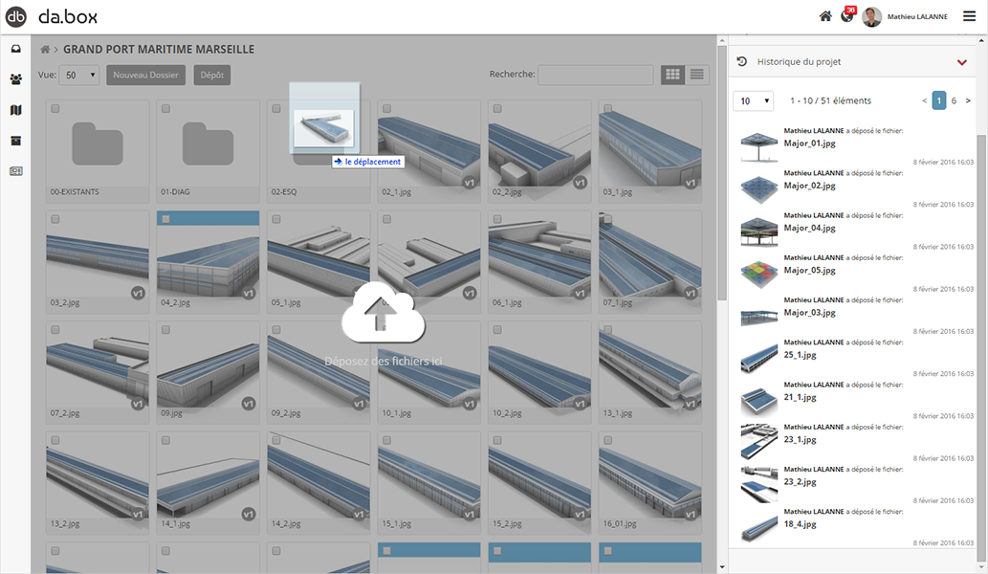
Task: Select checkbox of 01-DIAG folder
Action: (165, 109)
